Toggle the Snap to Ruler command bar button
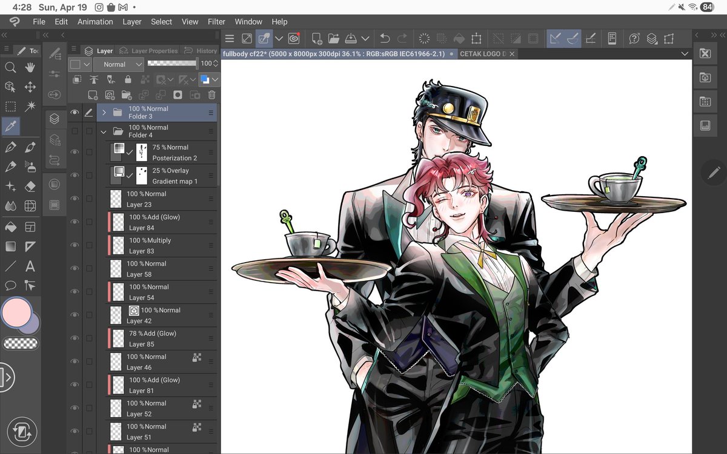The width and height of the screenshot is (727, 454). pyautogui.click(x=554, y=38)
